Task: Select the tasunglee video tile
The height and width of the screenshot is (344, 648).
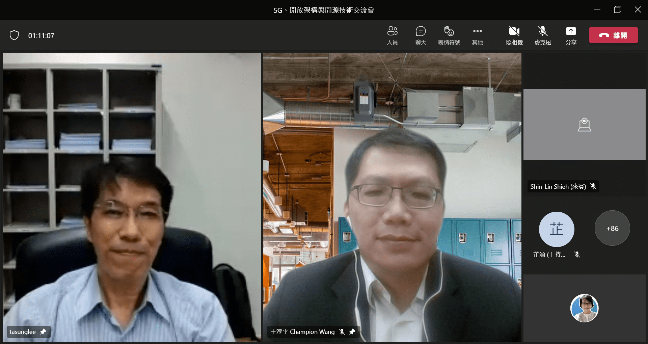Action: click(x=132, y=196)
